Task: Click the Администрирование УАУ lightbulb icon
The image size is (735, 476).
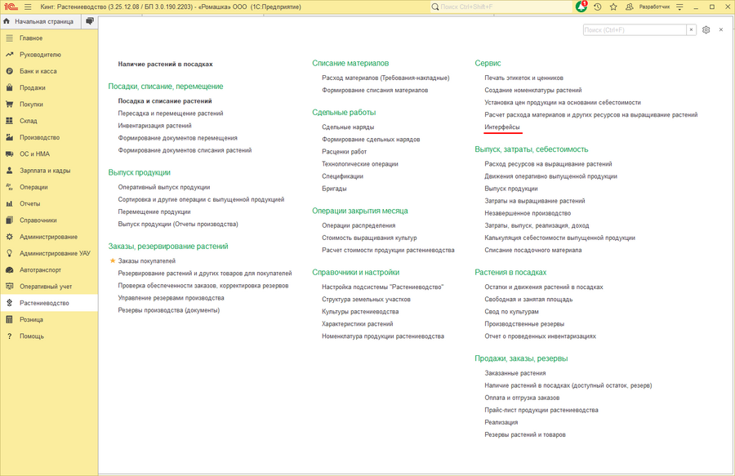Action: click(9, 253)
